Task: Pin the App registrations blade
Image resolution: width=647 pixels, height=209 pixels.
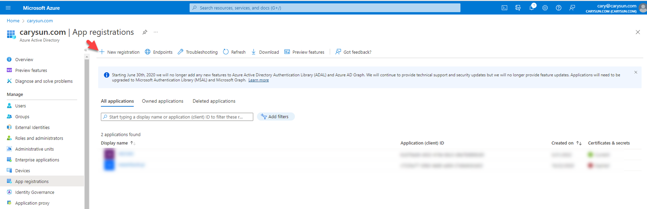Action: [x=145, y=32]
